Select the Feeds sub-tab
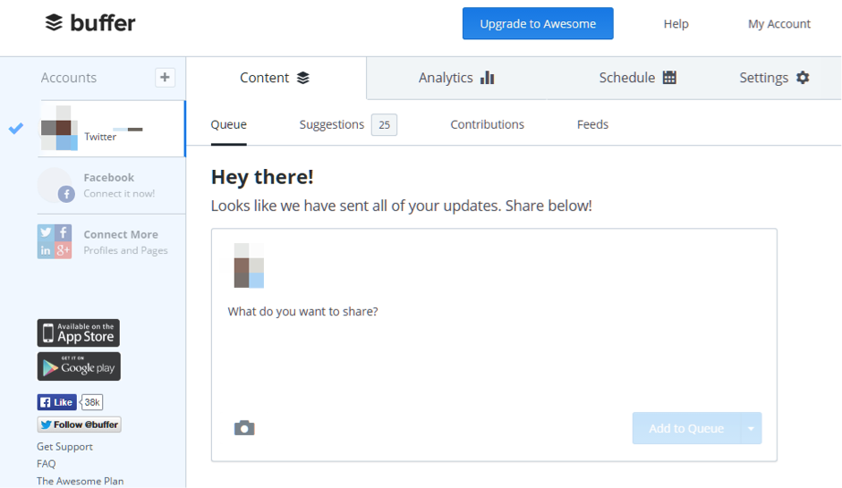 (593, 124)
